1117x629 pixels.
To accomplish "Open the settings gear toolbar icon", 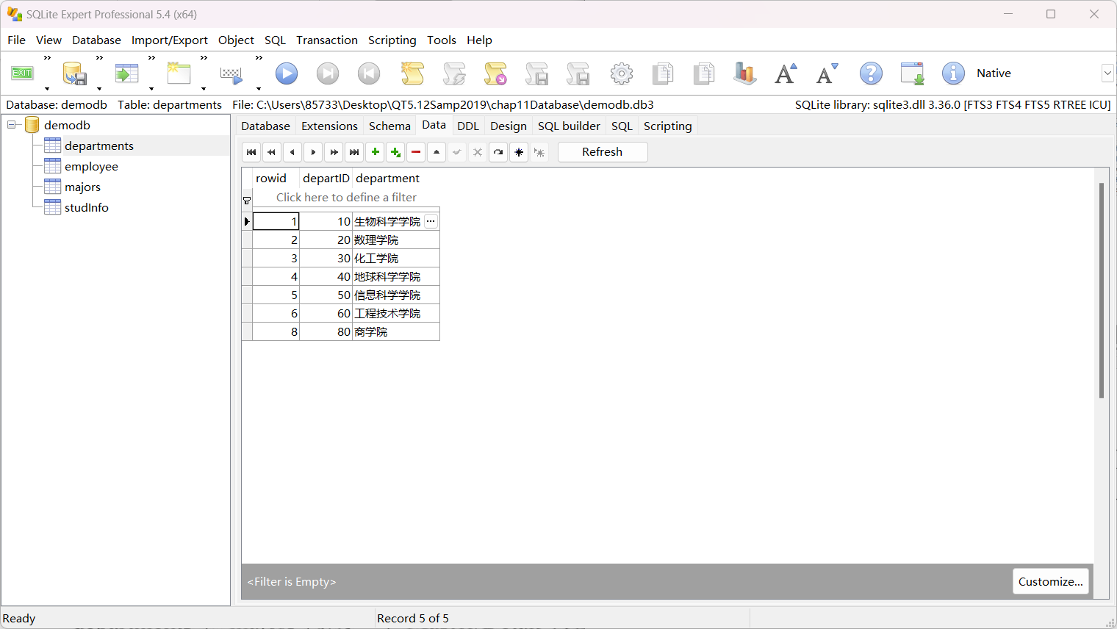I will 621,73.
